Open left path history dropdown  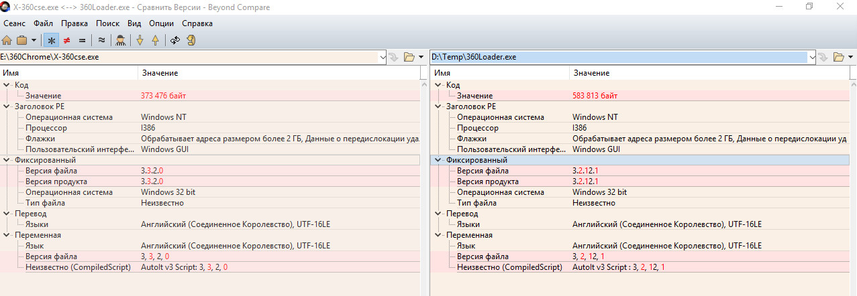[x=383, y=57]
